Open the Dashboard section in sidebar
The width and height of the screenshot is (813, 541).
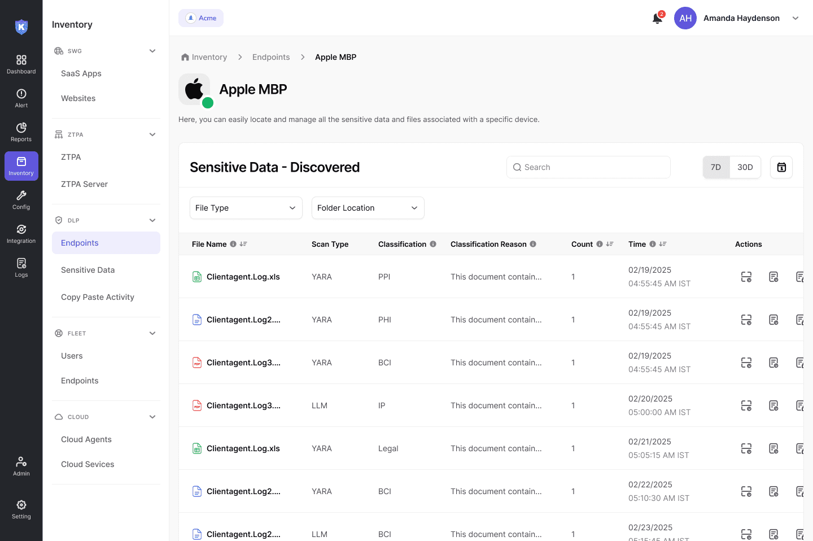[x=21, y=64]
